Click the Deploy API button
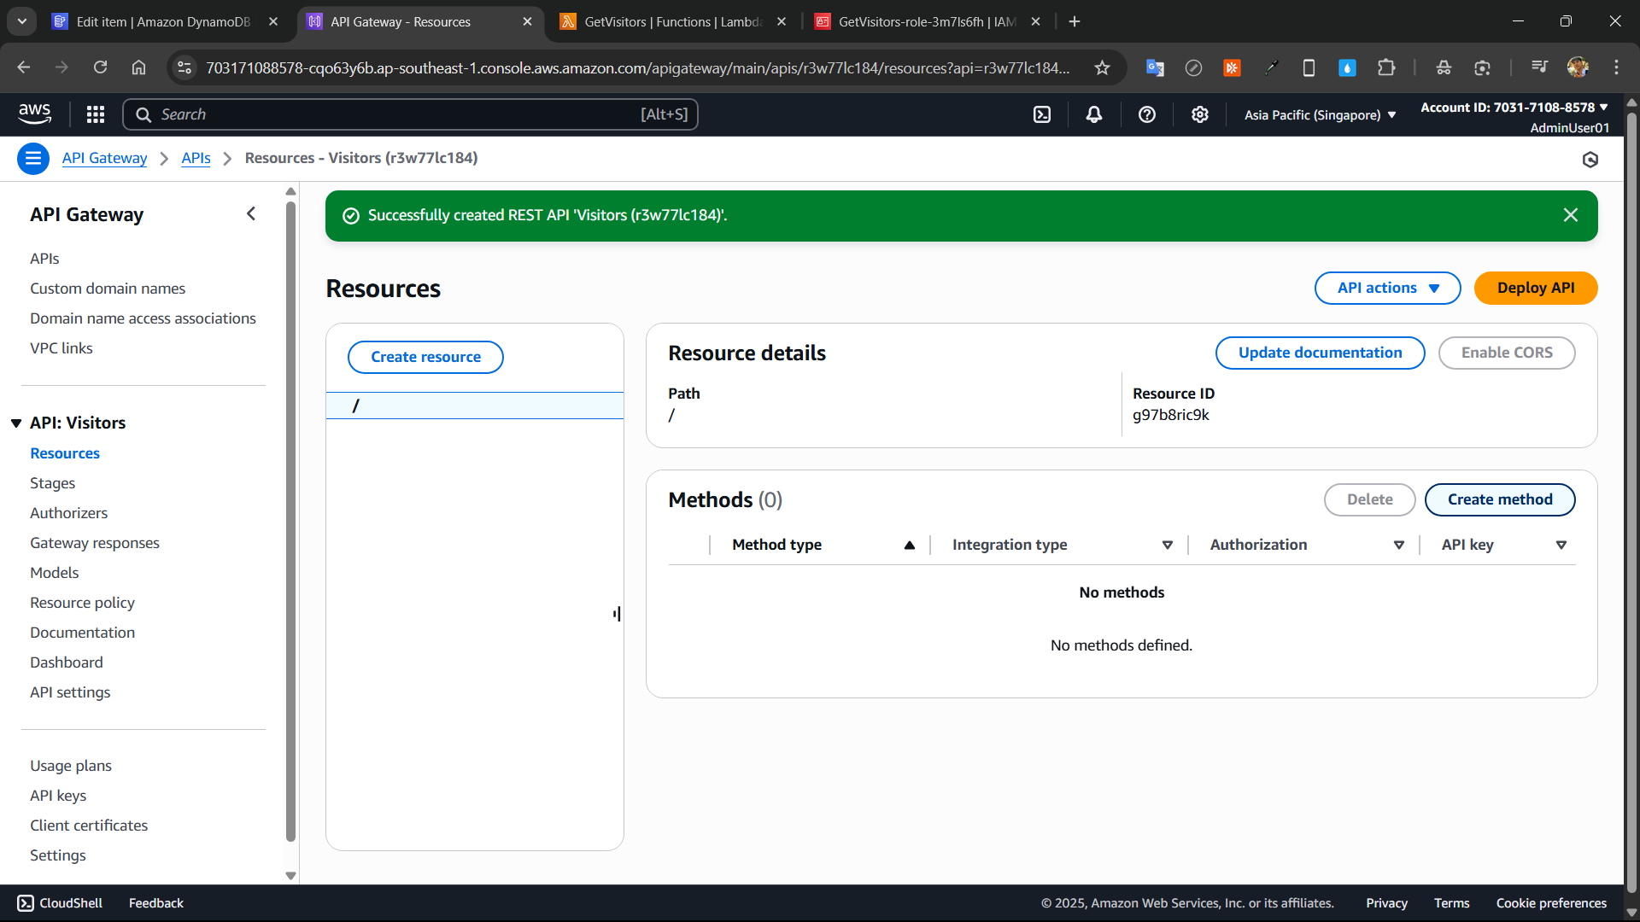The height and width of the screenshot is (922, 1640). 1536,289
